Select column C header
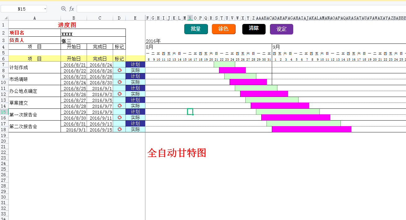 pyautogui.click(x=100, y=18)
